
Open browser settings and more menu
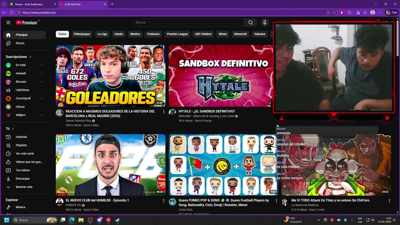pyautogui.click(x=380, y=12)
